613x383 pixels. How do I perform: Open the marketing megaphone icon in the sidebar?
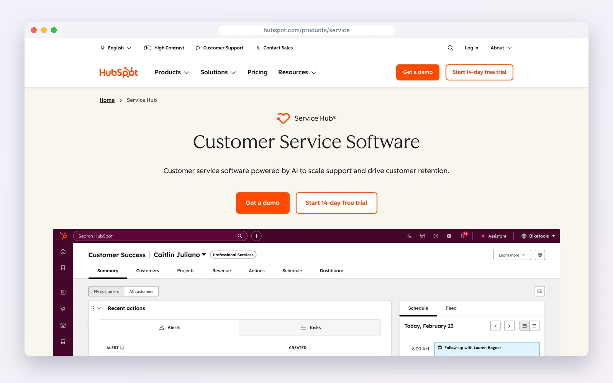pyautogui.click(x=63, y=309)
